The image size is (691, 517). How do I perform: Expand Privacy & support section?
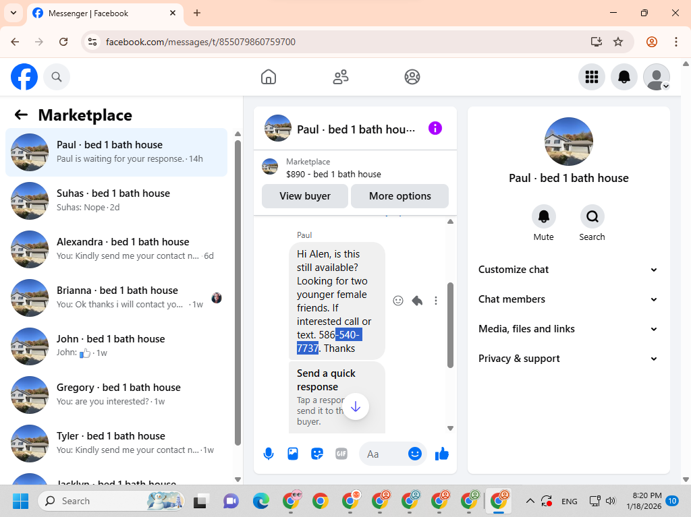click(x=568, y=359)
